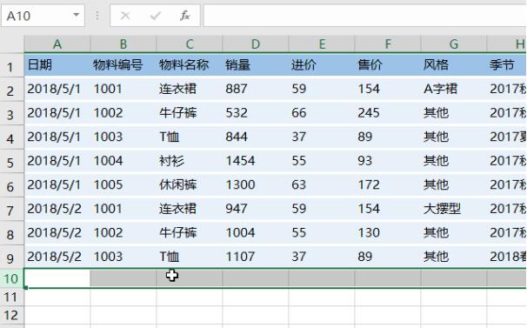
Task: Click header cell 物料名称
Action: tap(190, 64)
